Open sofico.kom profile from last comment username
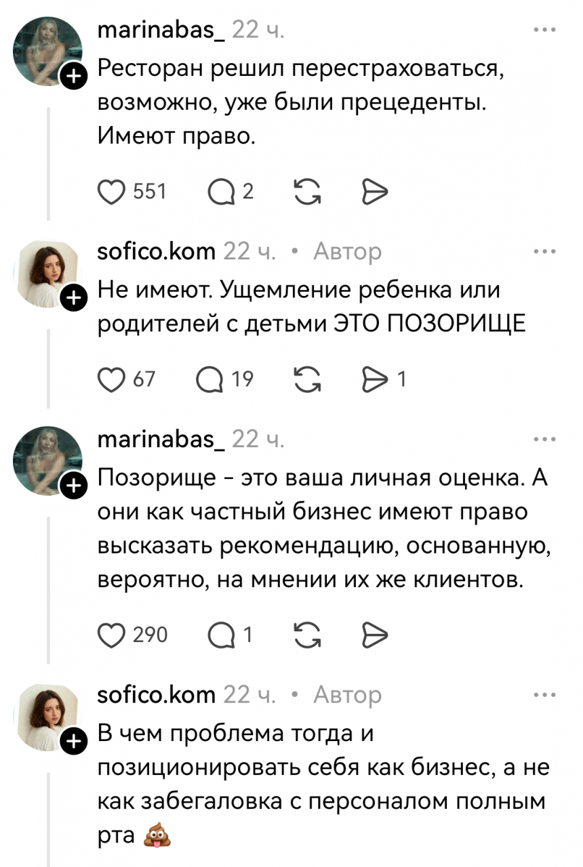Screen dimensions: 583x867 [x=157, y=695]
